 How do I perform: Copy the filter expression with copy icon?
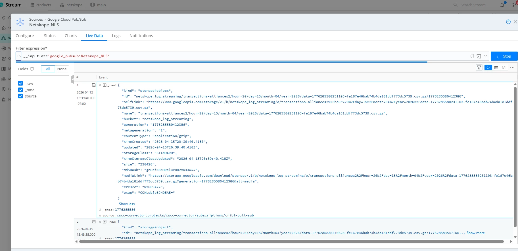coord(472,56)
